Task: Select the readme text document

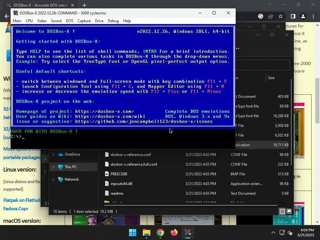Action: click(x=117, y=193)
